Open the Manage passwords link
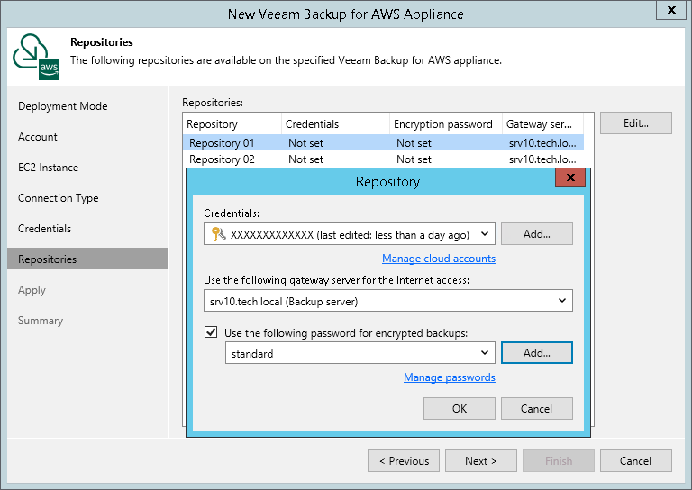 [450, 377]
